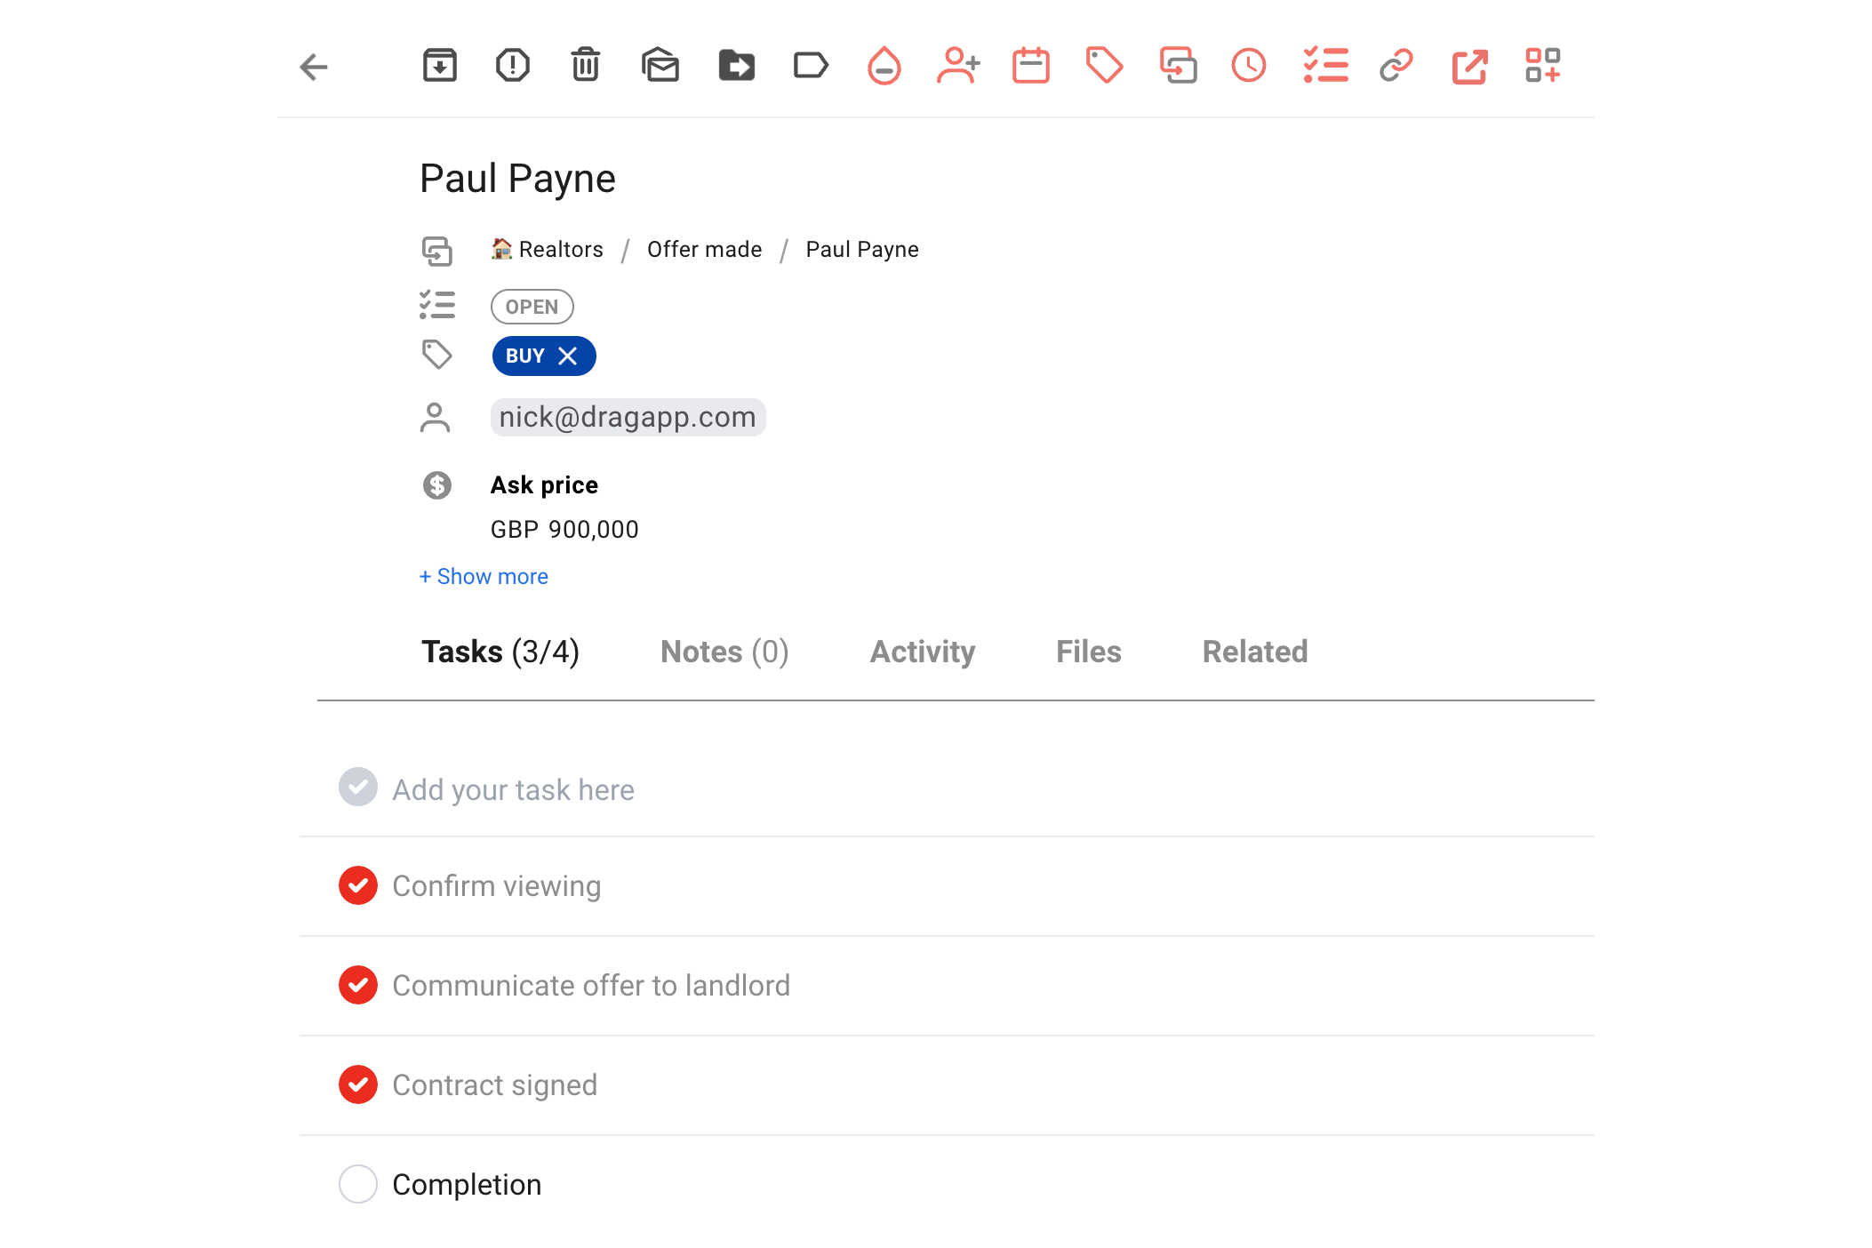
Task: Open the Activity tab
Action: point(923,652)
